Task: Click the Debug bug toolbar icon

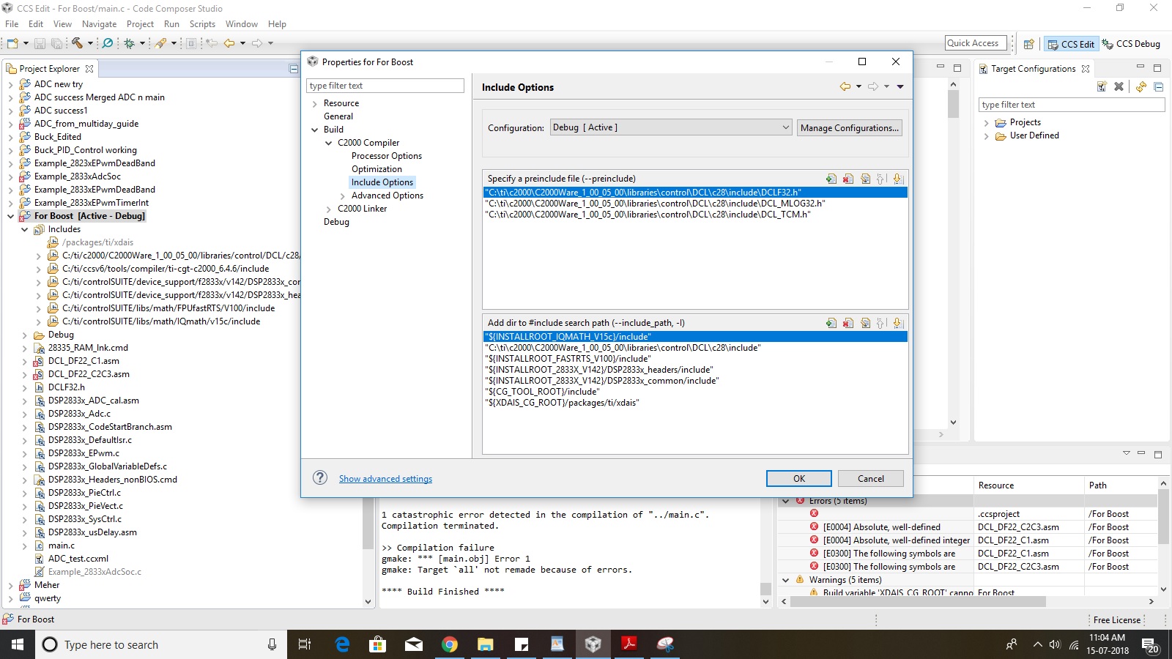Action: pyautogui.click(x=130, y=44)
